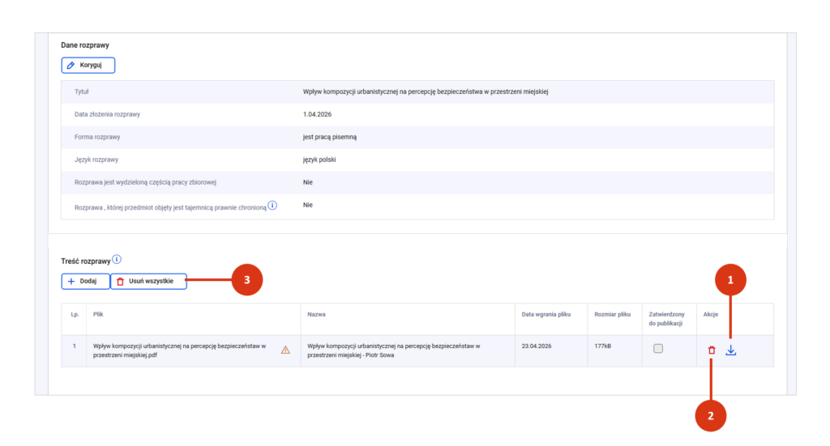Click the plus icon on Dodaj
This screenshot has height=446, width=830.
[x=71, y=281]
